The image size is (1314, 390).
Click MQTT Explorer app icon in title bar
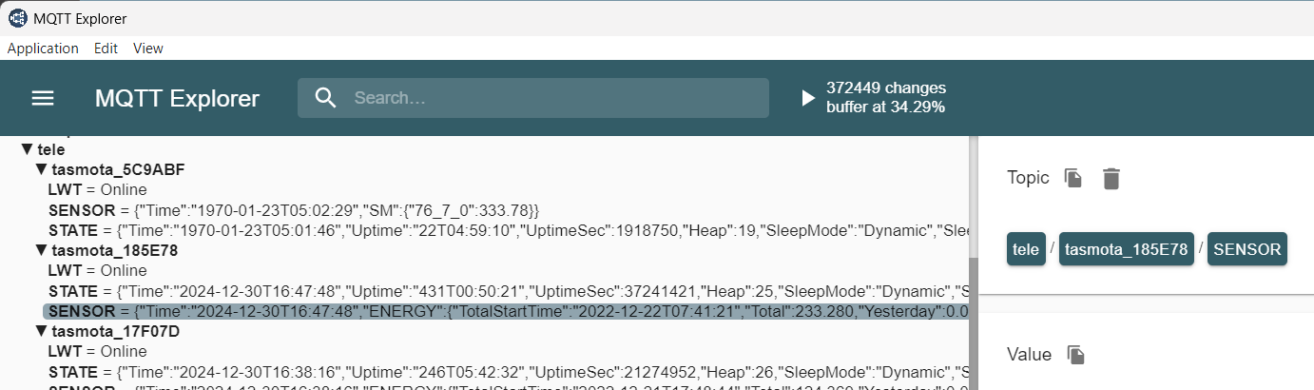point(18,18)
